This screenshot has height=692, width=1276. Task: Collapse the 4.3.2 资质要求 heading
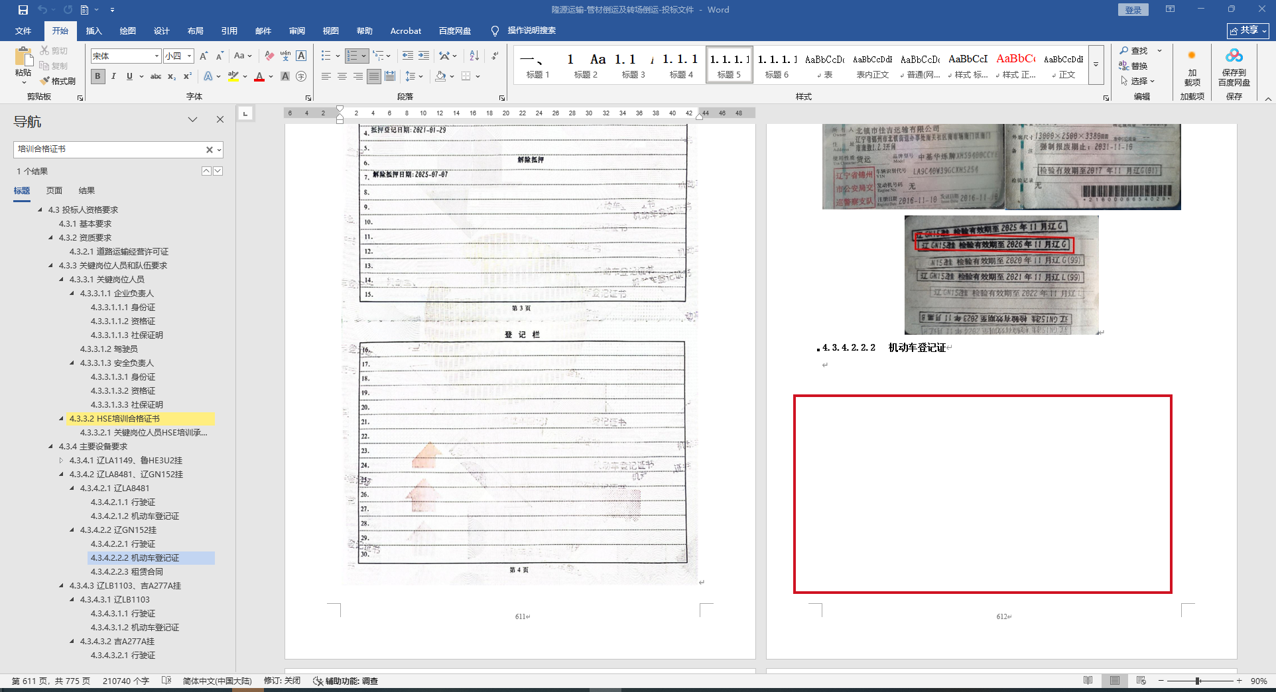click(50, 238)
